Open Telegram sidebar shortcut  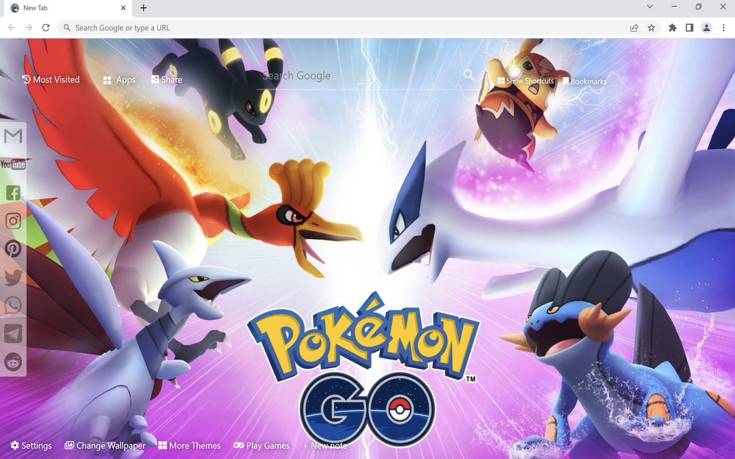coord(13,334)
